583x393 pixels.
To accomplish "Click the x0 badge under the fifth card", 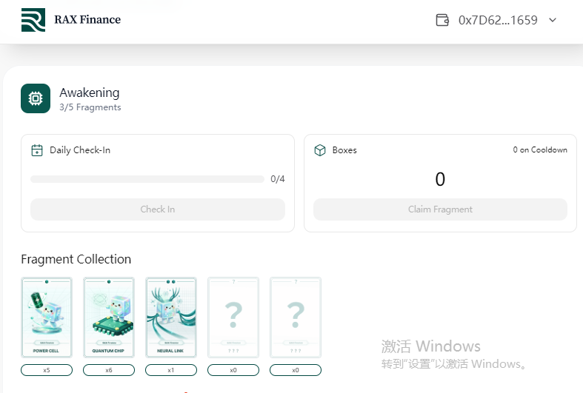I will tap(296, 370).
